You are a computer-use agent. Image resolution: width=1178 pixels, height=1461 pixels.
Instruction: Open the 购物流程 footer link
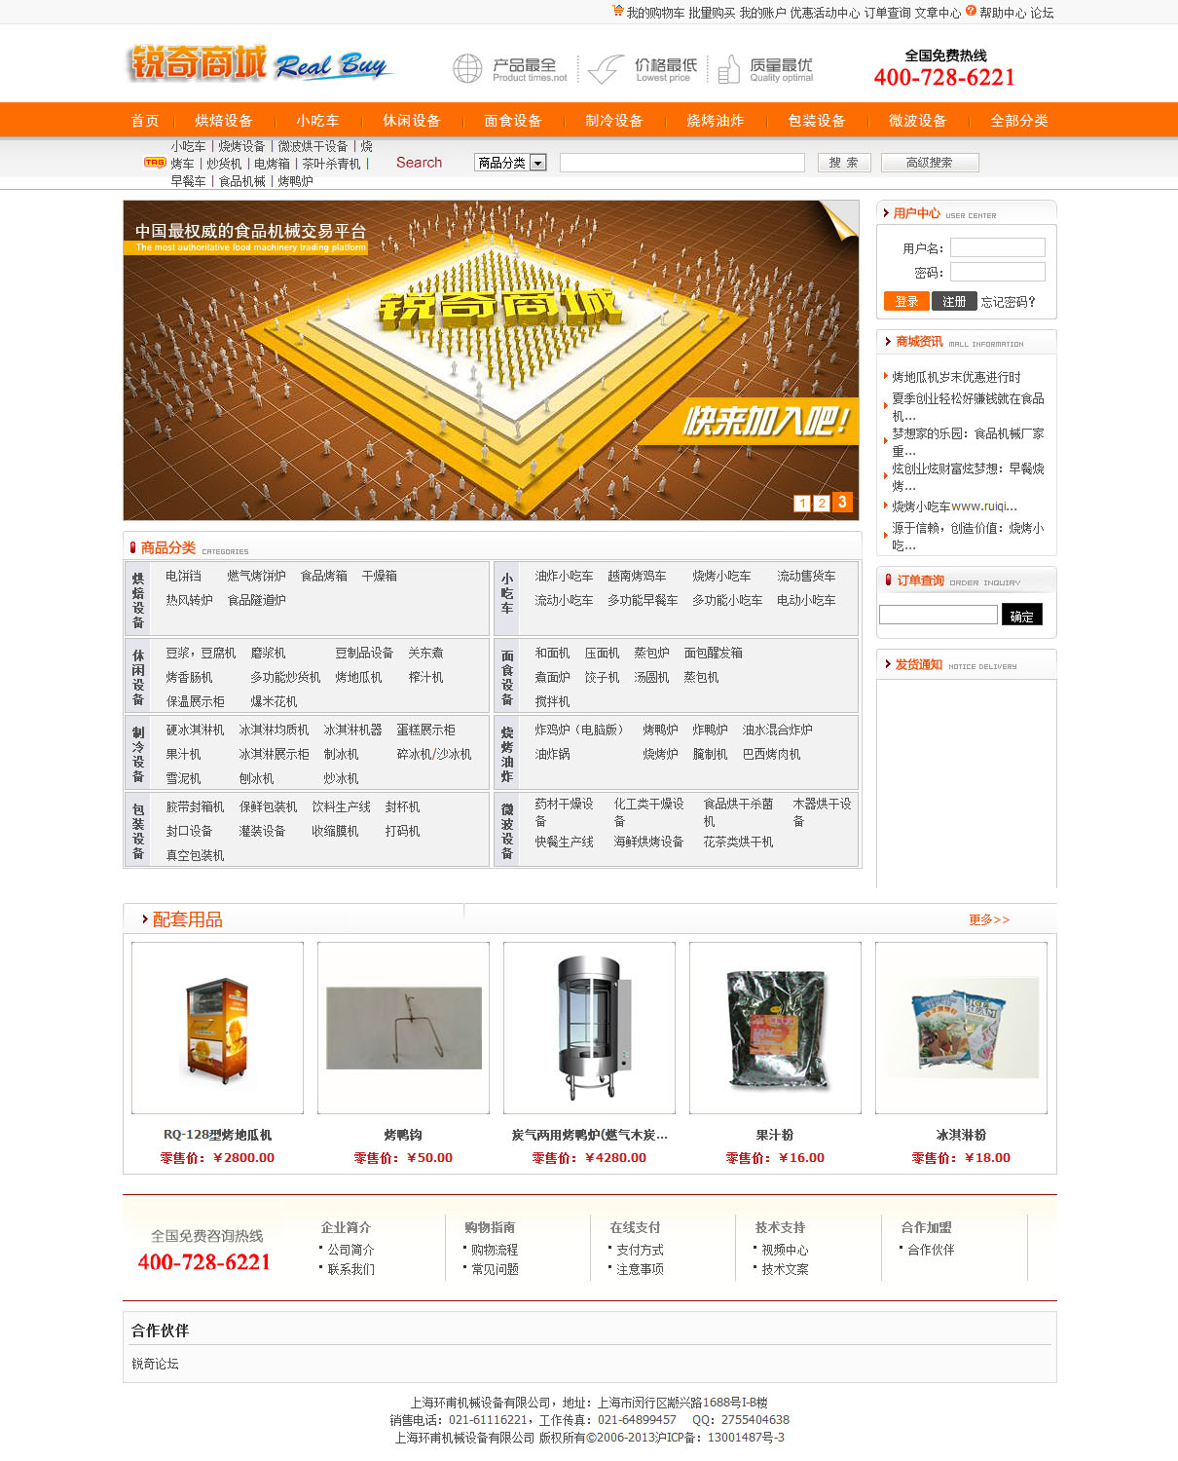[x=495, y=1250]
